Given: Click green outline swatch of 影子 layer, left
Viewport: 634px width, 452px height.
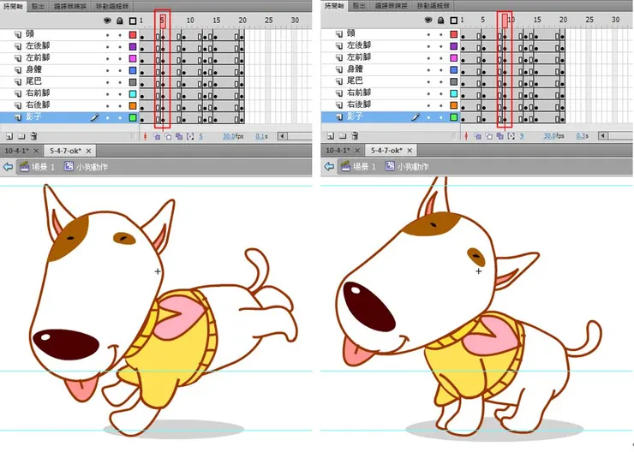Looking at the screenshot, I should pos(133,117).
